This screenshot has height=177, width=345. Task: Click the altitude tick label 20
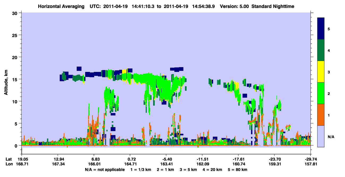15,57
